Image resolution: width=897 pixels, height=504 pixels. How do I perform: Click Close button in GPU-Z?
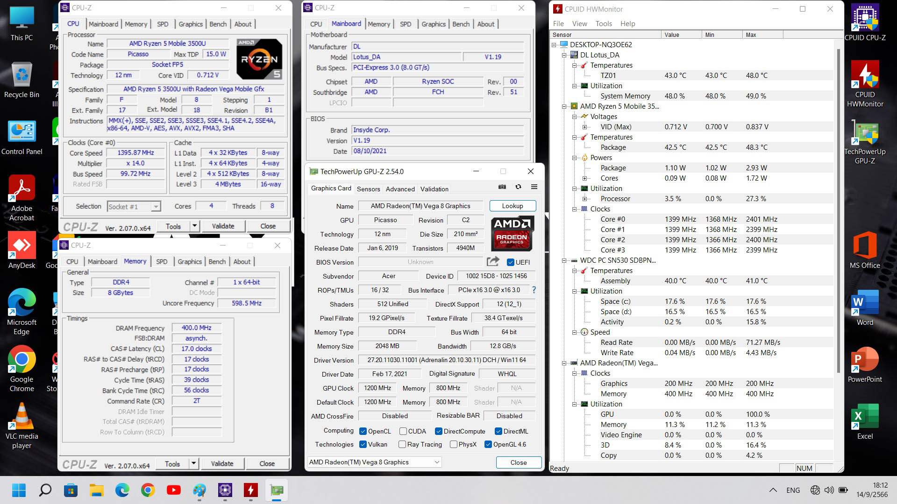(519, 462)
